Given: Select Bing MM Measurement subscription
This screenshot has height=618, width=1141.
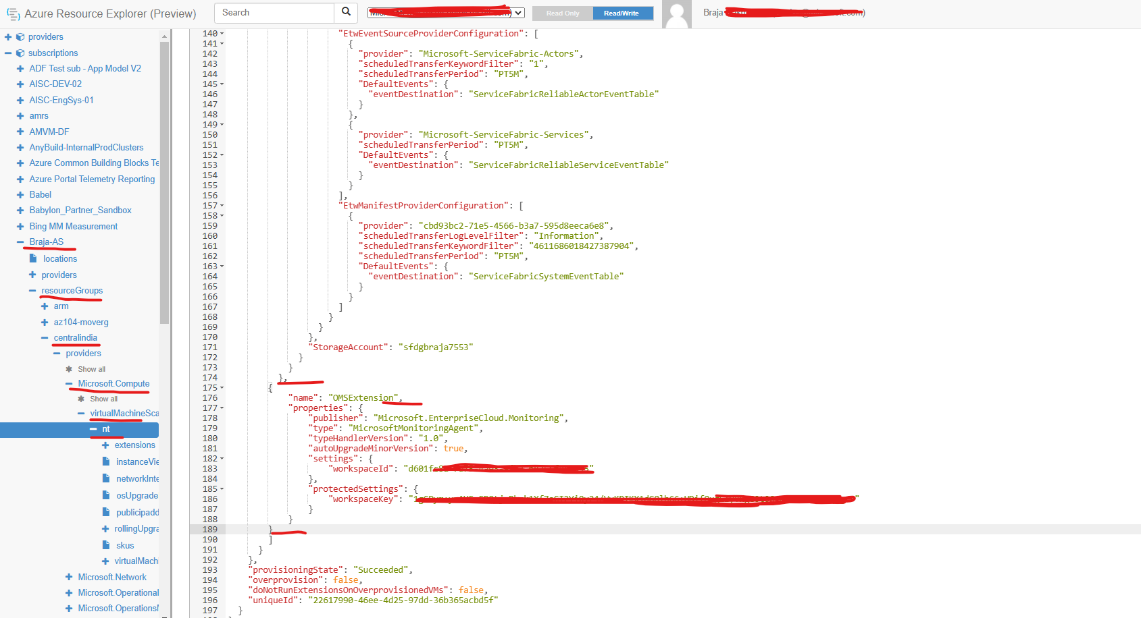Looking at the screenshot, I should coord(74,226).
